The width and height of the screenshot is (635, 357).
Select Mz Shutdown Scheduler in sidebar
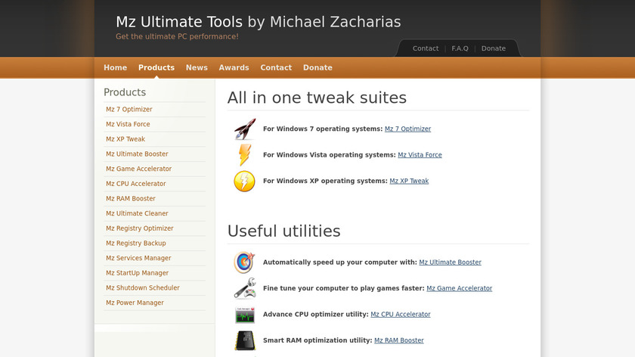142,288
